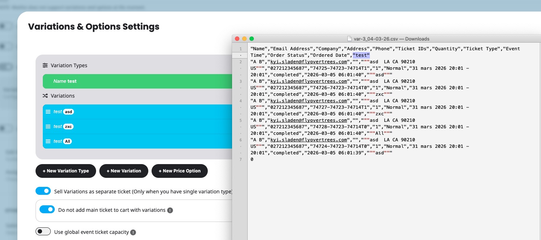Disable 'Sell Variations as separate ticket' toggle
Image resolution: width=541 pixels, height=240 pixels.
coord(43,191)
